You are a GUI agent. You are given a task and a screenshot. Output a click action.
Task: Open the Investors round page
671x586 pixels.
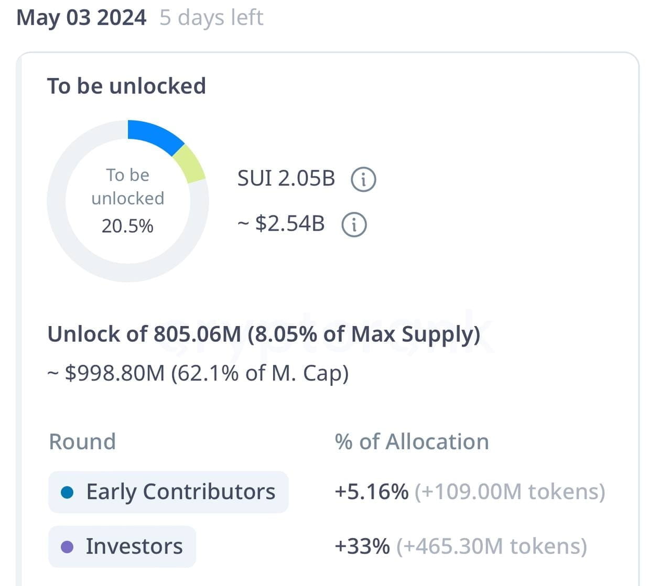pos(134,546)
